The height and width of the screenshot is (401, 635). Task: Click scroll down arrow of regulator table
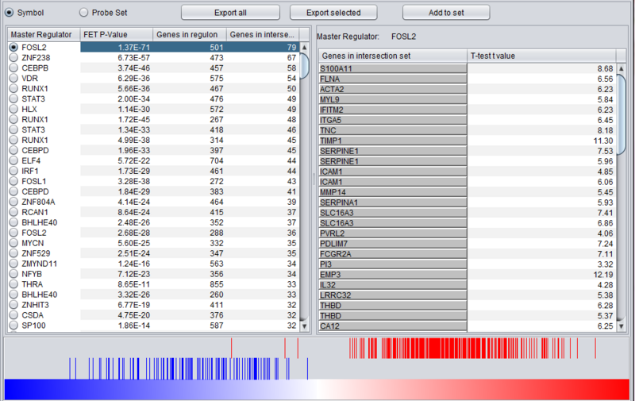tap(304, 326)
